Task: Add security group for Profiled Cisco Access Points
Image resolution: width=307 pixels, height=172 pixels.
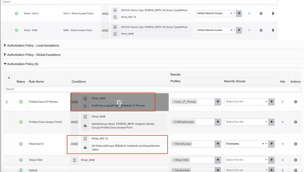Action: pos(271,122)
